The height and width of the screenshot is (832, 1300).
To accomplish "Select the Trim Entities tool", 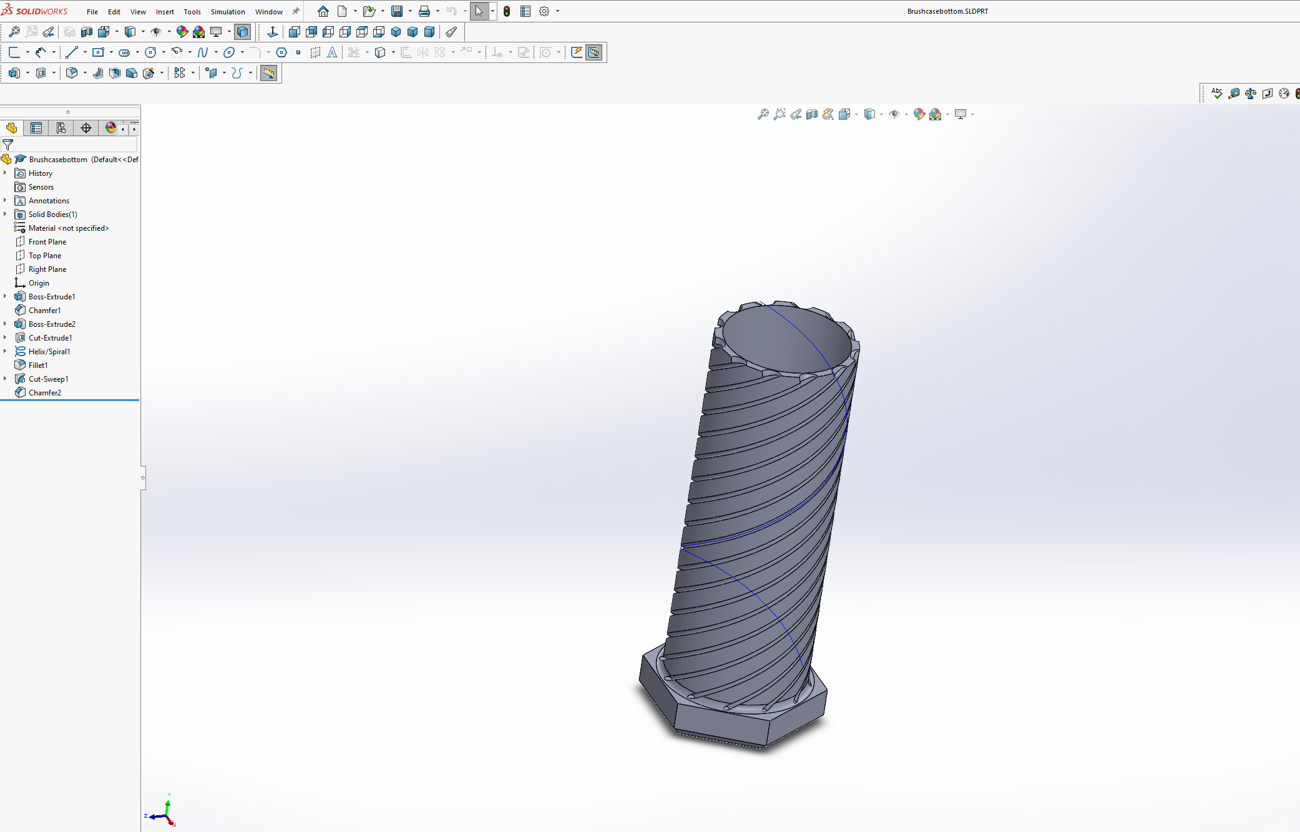I will (x=353, y=52).
